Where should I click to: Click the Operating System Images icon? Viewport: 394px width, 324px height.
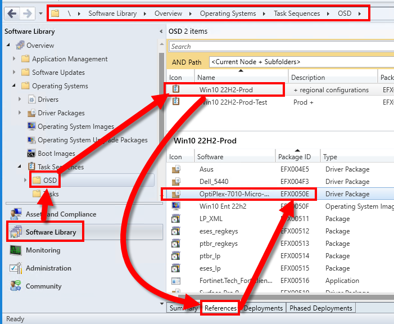(31, 126)
